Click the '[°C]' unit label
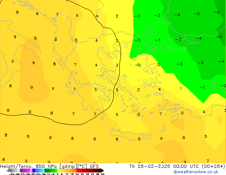The height and width of the screenshot is (175, 226). tap(82, 166)
